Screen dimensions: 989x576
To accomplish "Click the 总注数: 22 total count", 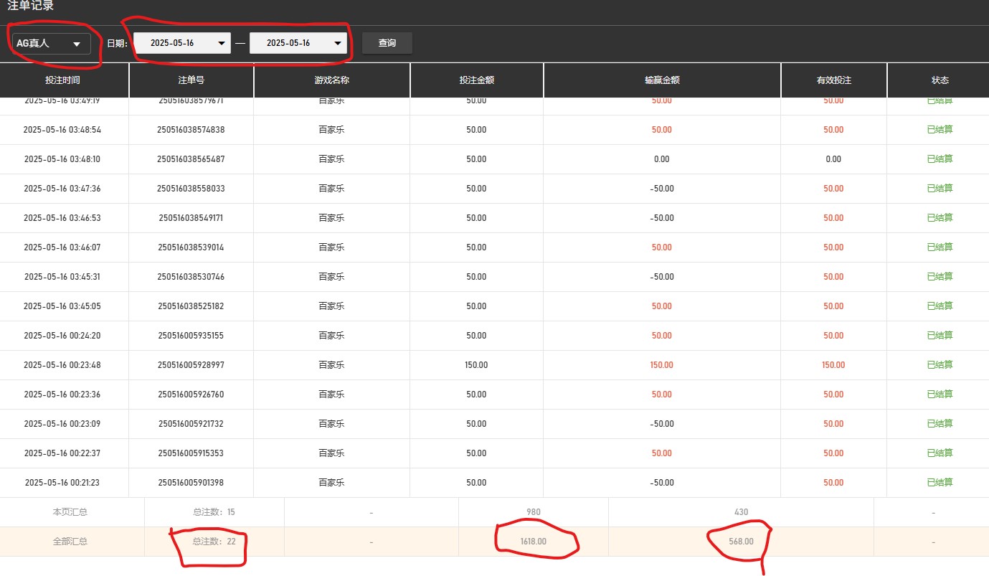I will pyautogui.click(x=214, y=542).
